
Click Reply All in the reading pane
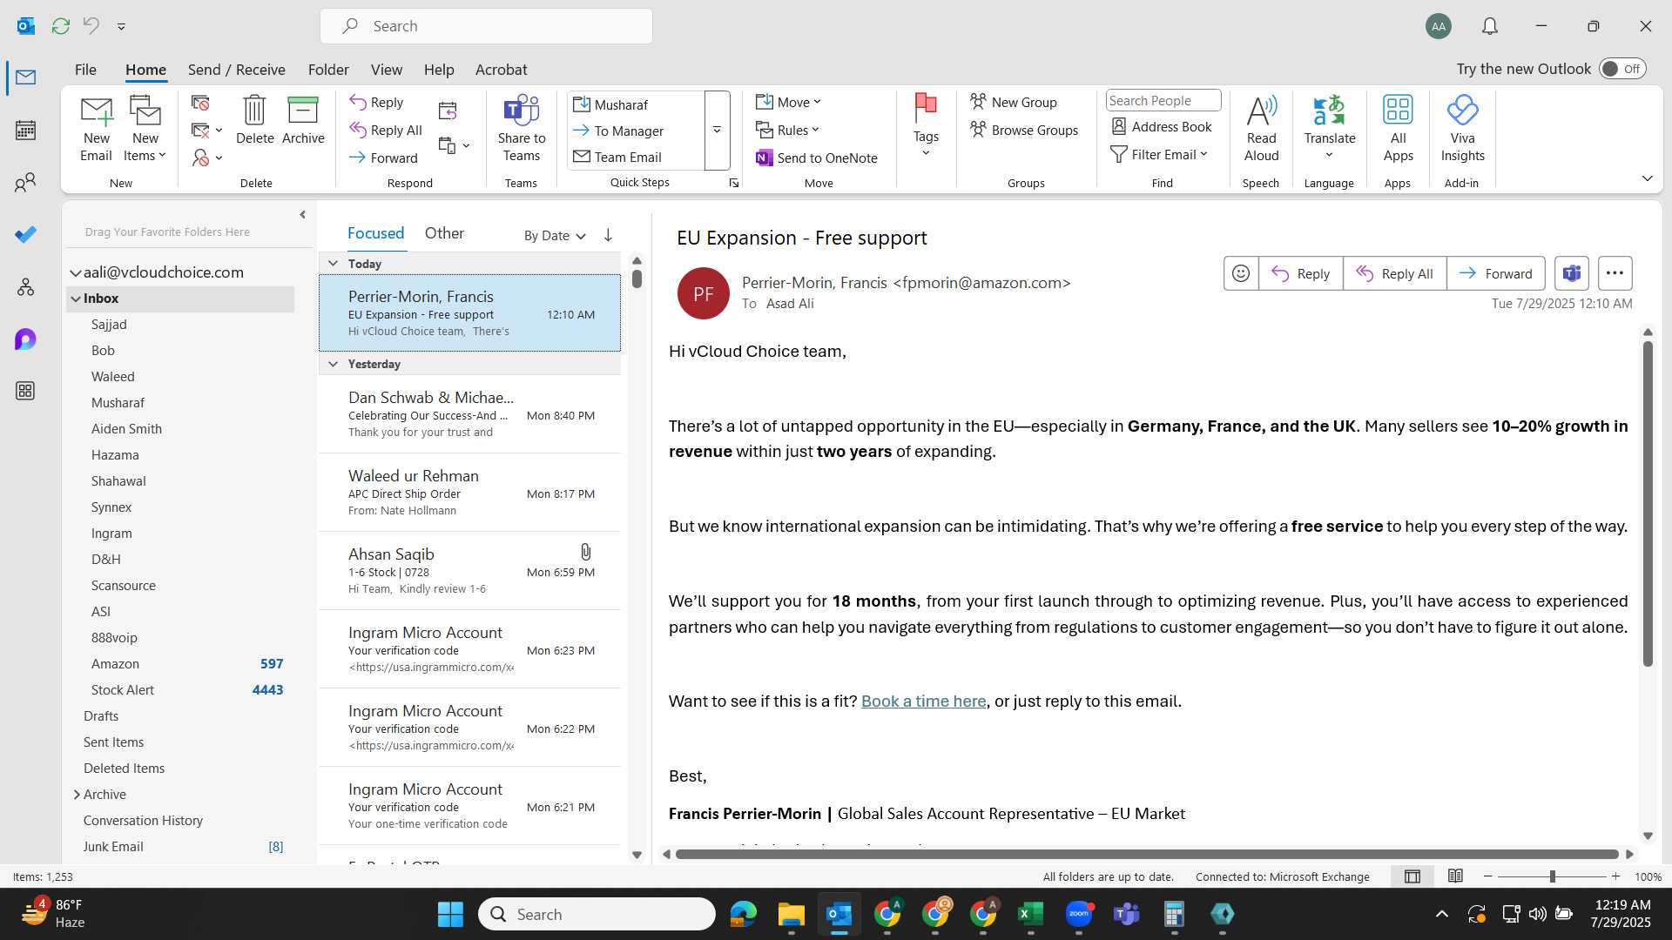[1394, 273]
